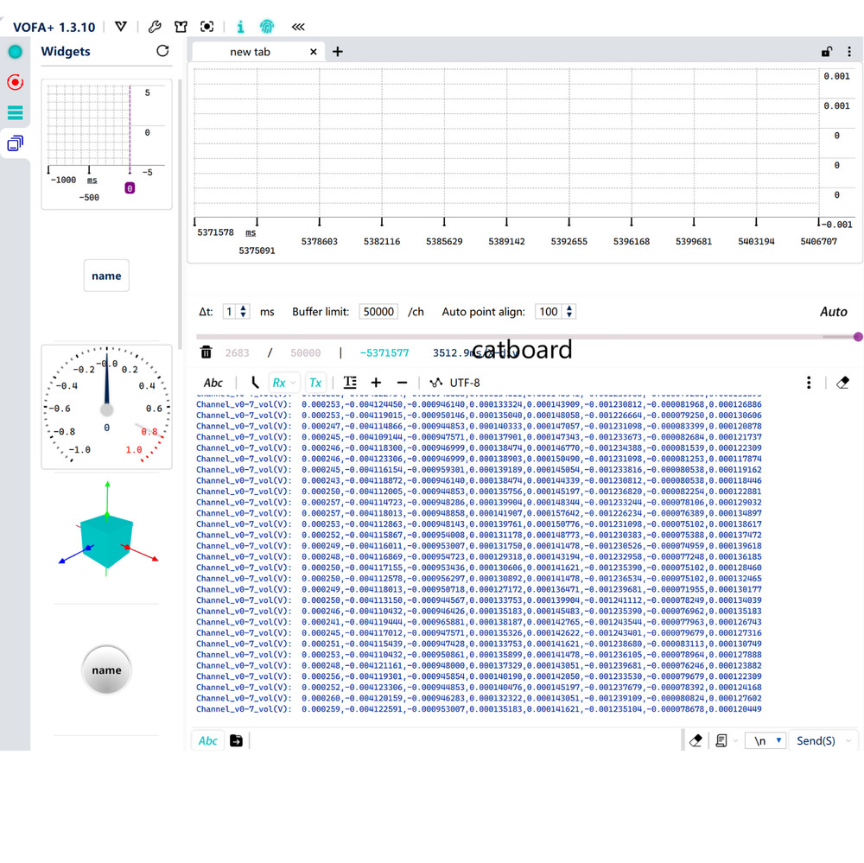The width and height of the screenshot is (864, 863).
Task: Open the T-shirt theme icon
Action: pyautogui.click(x=181, y=27)
